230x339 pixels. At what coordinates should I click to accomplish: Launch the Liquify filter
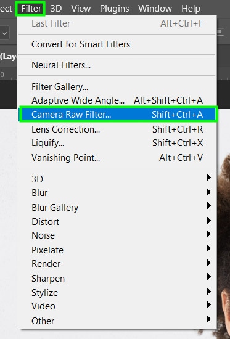tap(117, 143)
